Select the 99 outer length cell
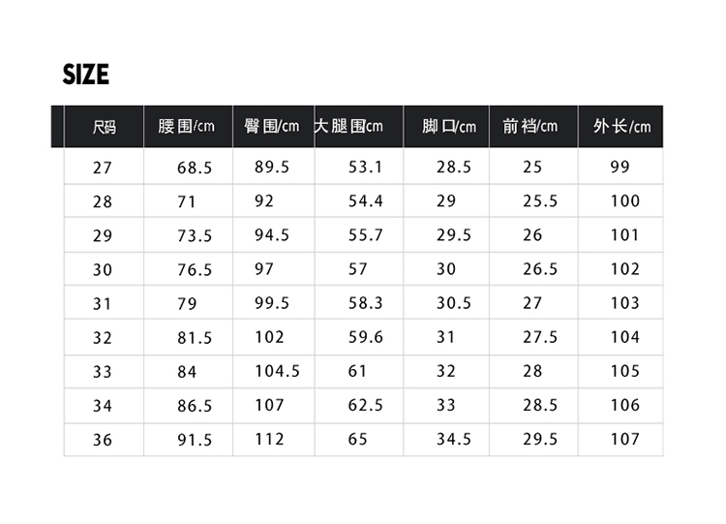Image resolution: width=726 pixels, height=524 pixels. 620,167
